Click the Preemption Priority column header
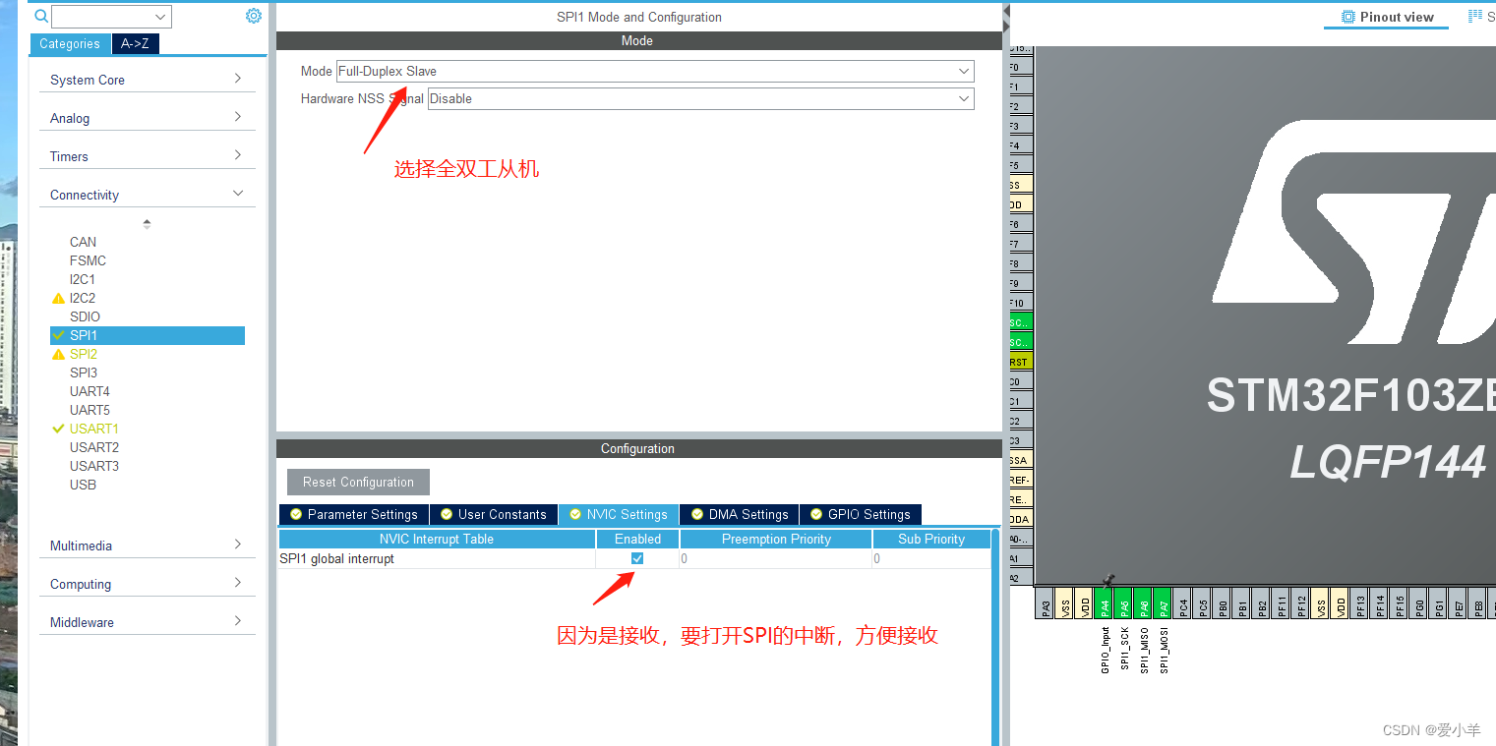 [776, 539]
